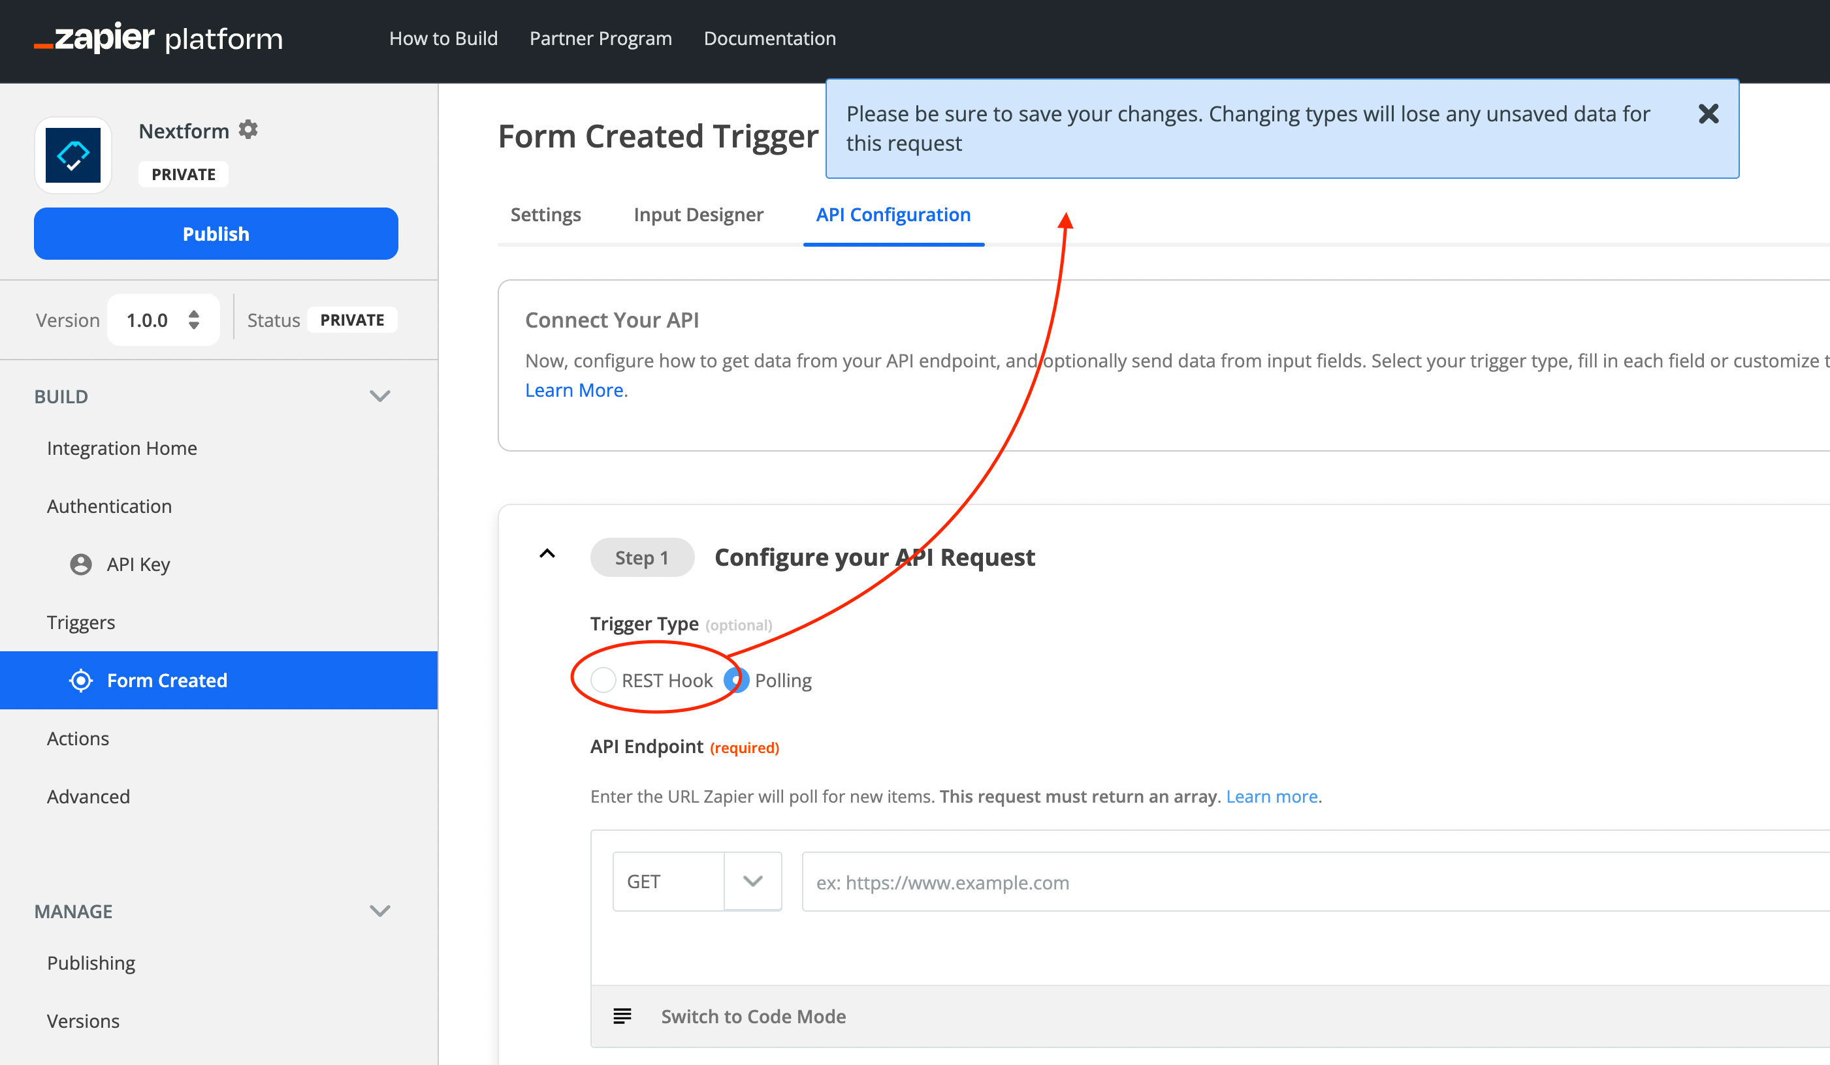This screenshot has width=1830, height=1065.
Task: Open the Publishing page
Action: point(91,962)
